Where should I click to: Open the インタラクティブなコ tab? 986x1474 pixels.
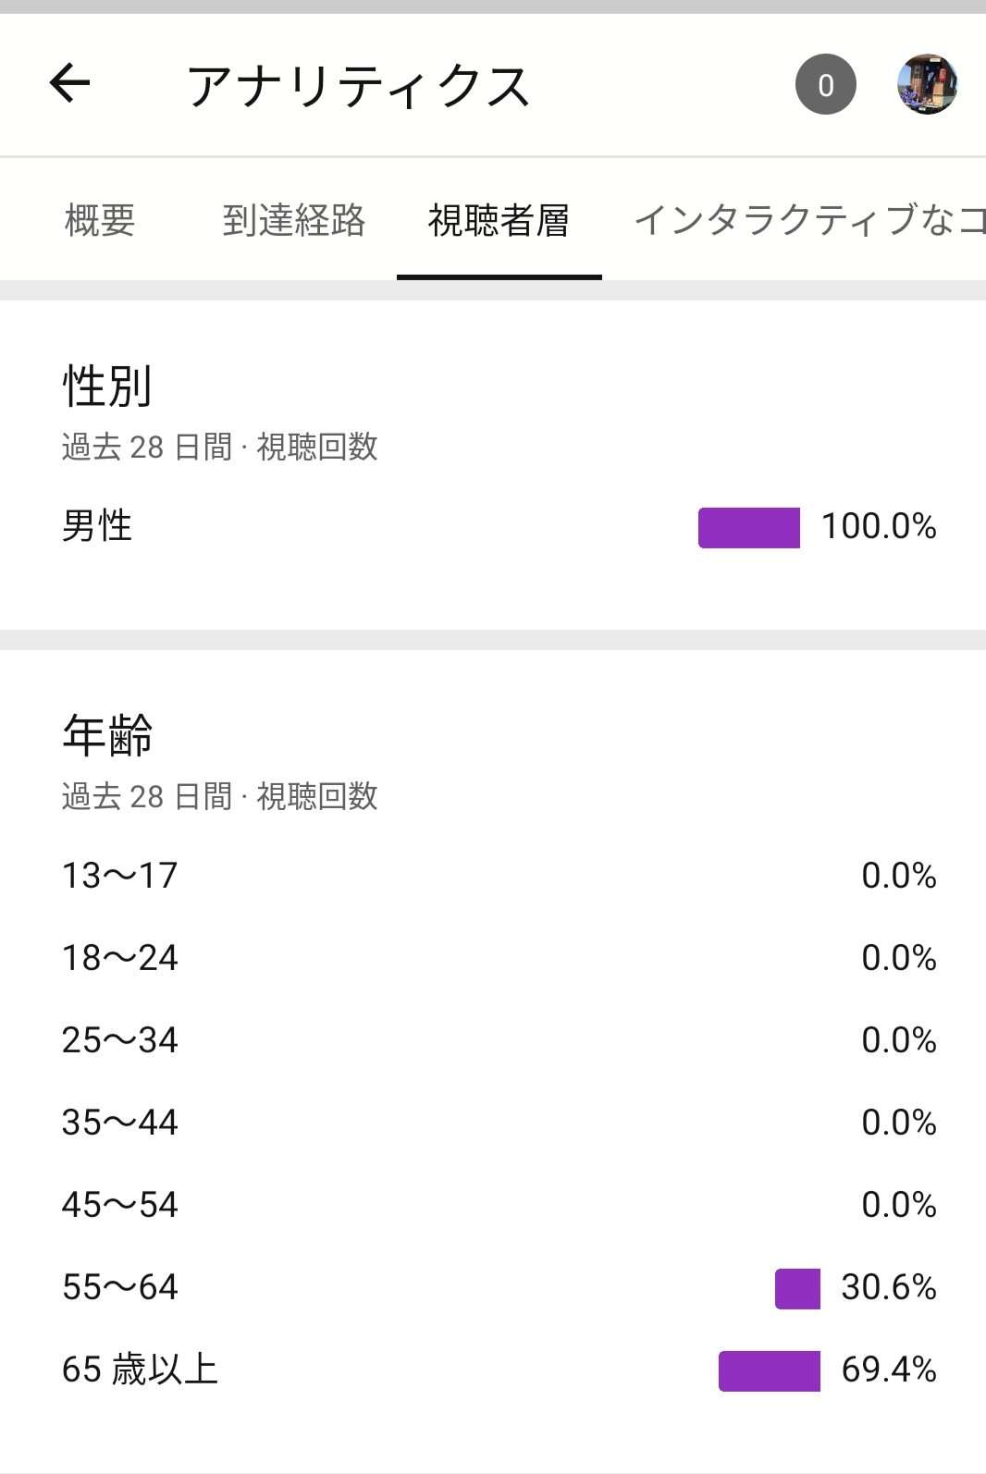(x=809, y=221)
